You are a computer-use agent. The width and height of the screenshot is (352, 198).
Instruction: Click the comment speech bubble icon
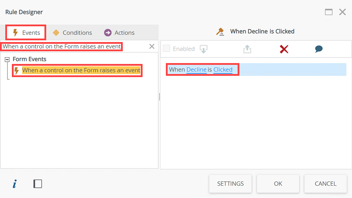tap(319, 49)
